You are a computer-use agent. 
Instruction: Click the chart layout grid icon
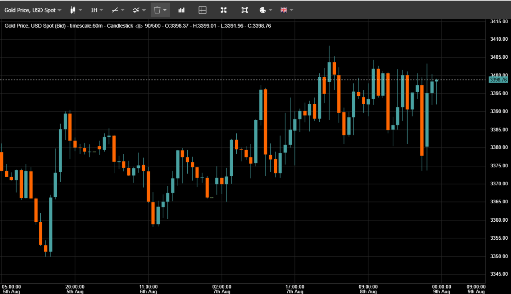pos(202,10)
